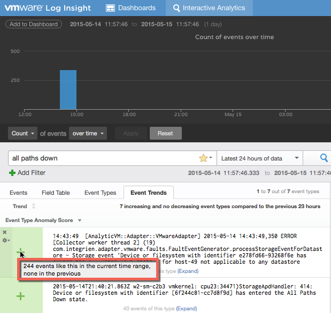Click the VMware Log Insight logo
This screenshot has width=331, height=313.
(x=48, y=8)
